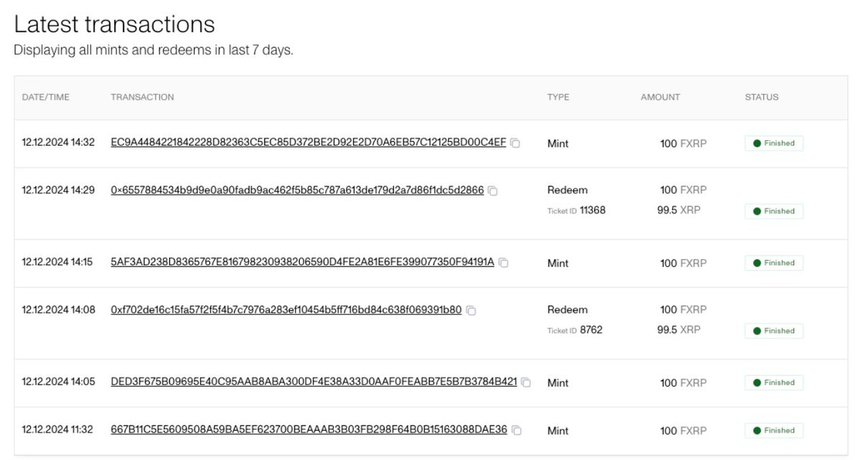863x460 pixels.
Task: Click the Finished status of the 14:15 mint
Action: 774,263
